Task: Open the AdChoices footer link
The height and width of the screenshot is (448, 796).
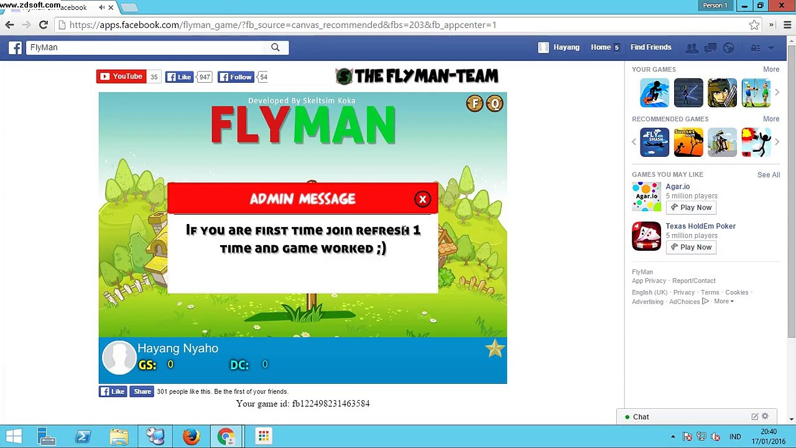Action: (x=689, y=302)
